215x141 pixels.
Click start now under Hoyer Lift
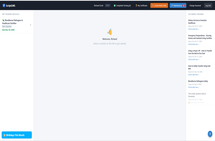click(193, 60)
